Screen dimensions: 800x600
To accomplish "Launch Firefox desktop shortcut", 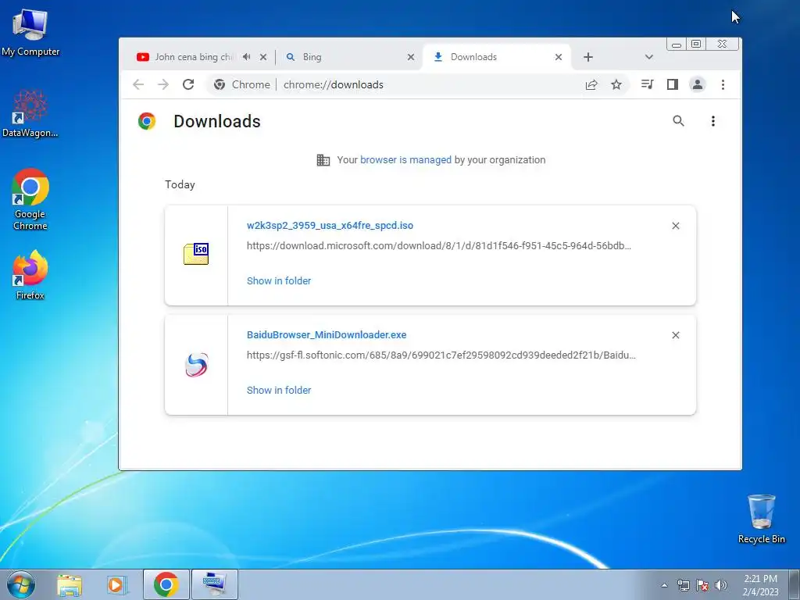I will pos(30,274).
